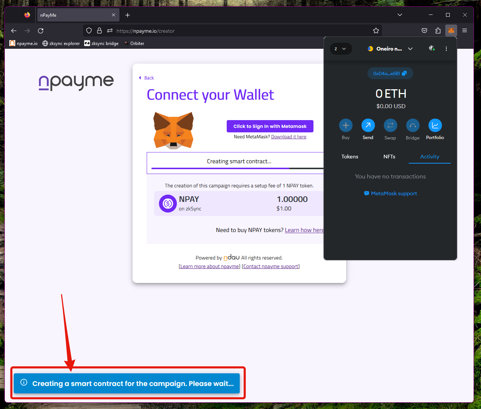Open the tracking protection shield icon
The width and height of the screenshot is (481, 409).
[x=89, y=31]
